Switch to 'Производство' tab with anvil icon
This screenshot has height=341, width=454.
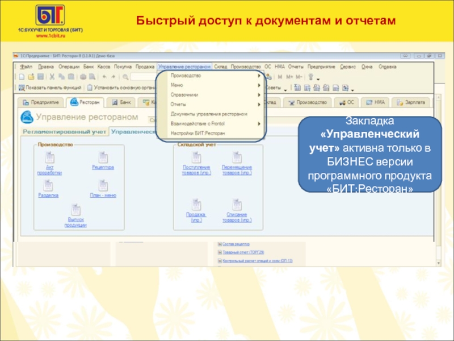pos(308,102)
